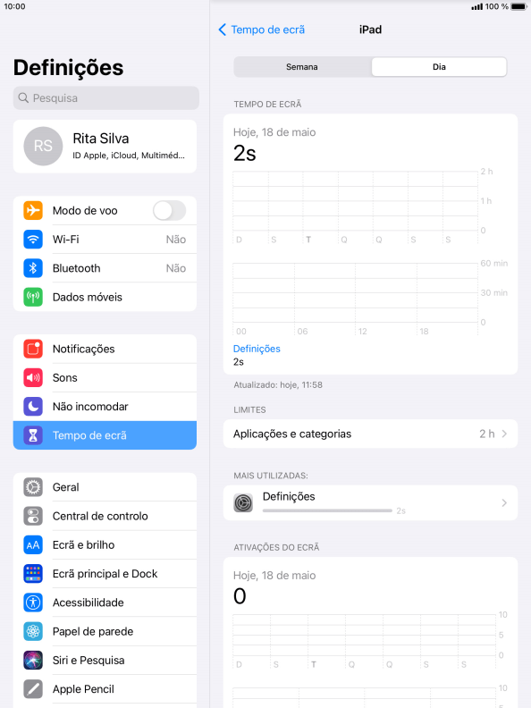The height and width of the screenshot is (708, 531).
Task: Open the Bluetooth settings icon
Action: pyautogui.click(x=33, y=268)
